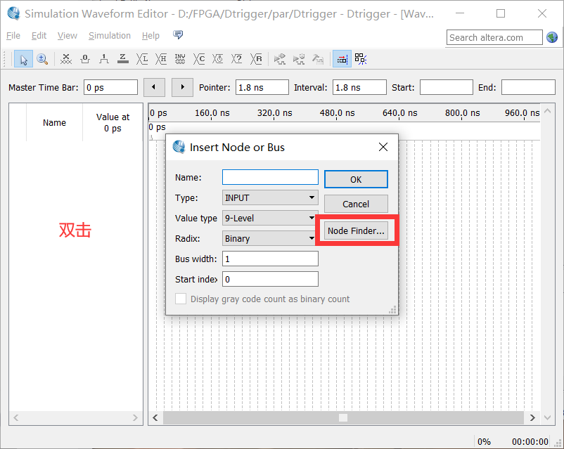Click OK in Insert Node dialog
This screenshot has width=564, height=449.
point(356,179)
